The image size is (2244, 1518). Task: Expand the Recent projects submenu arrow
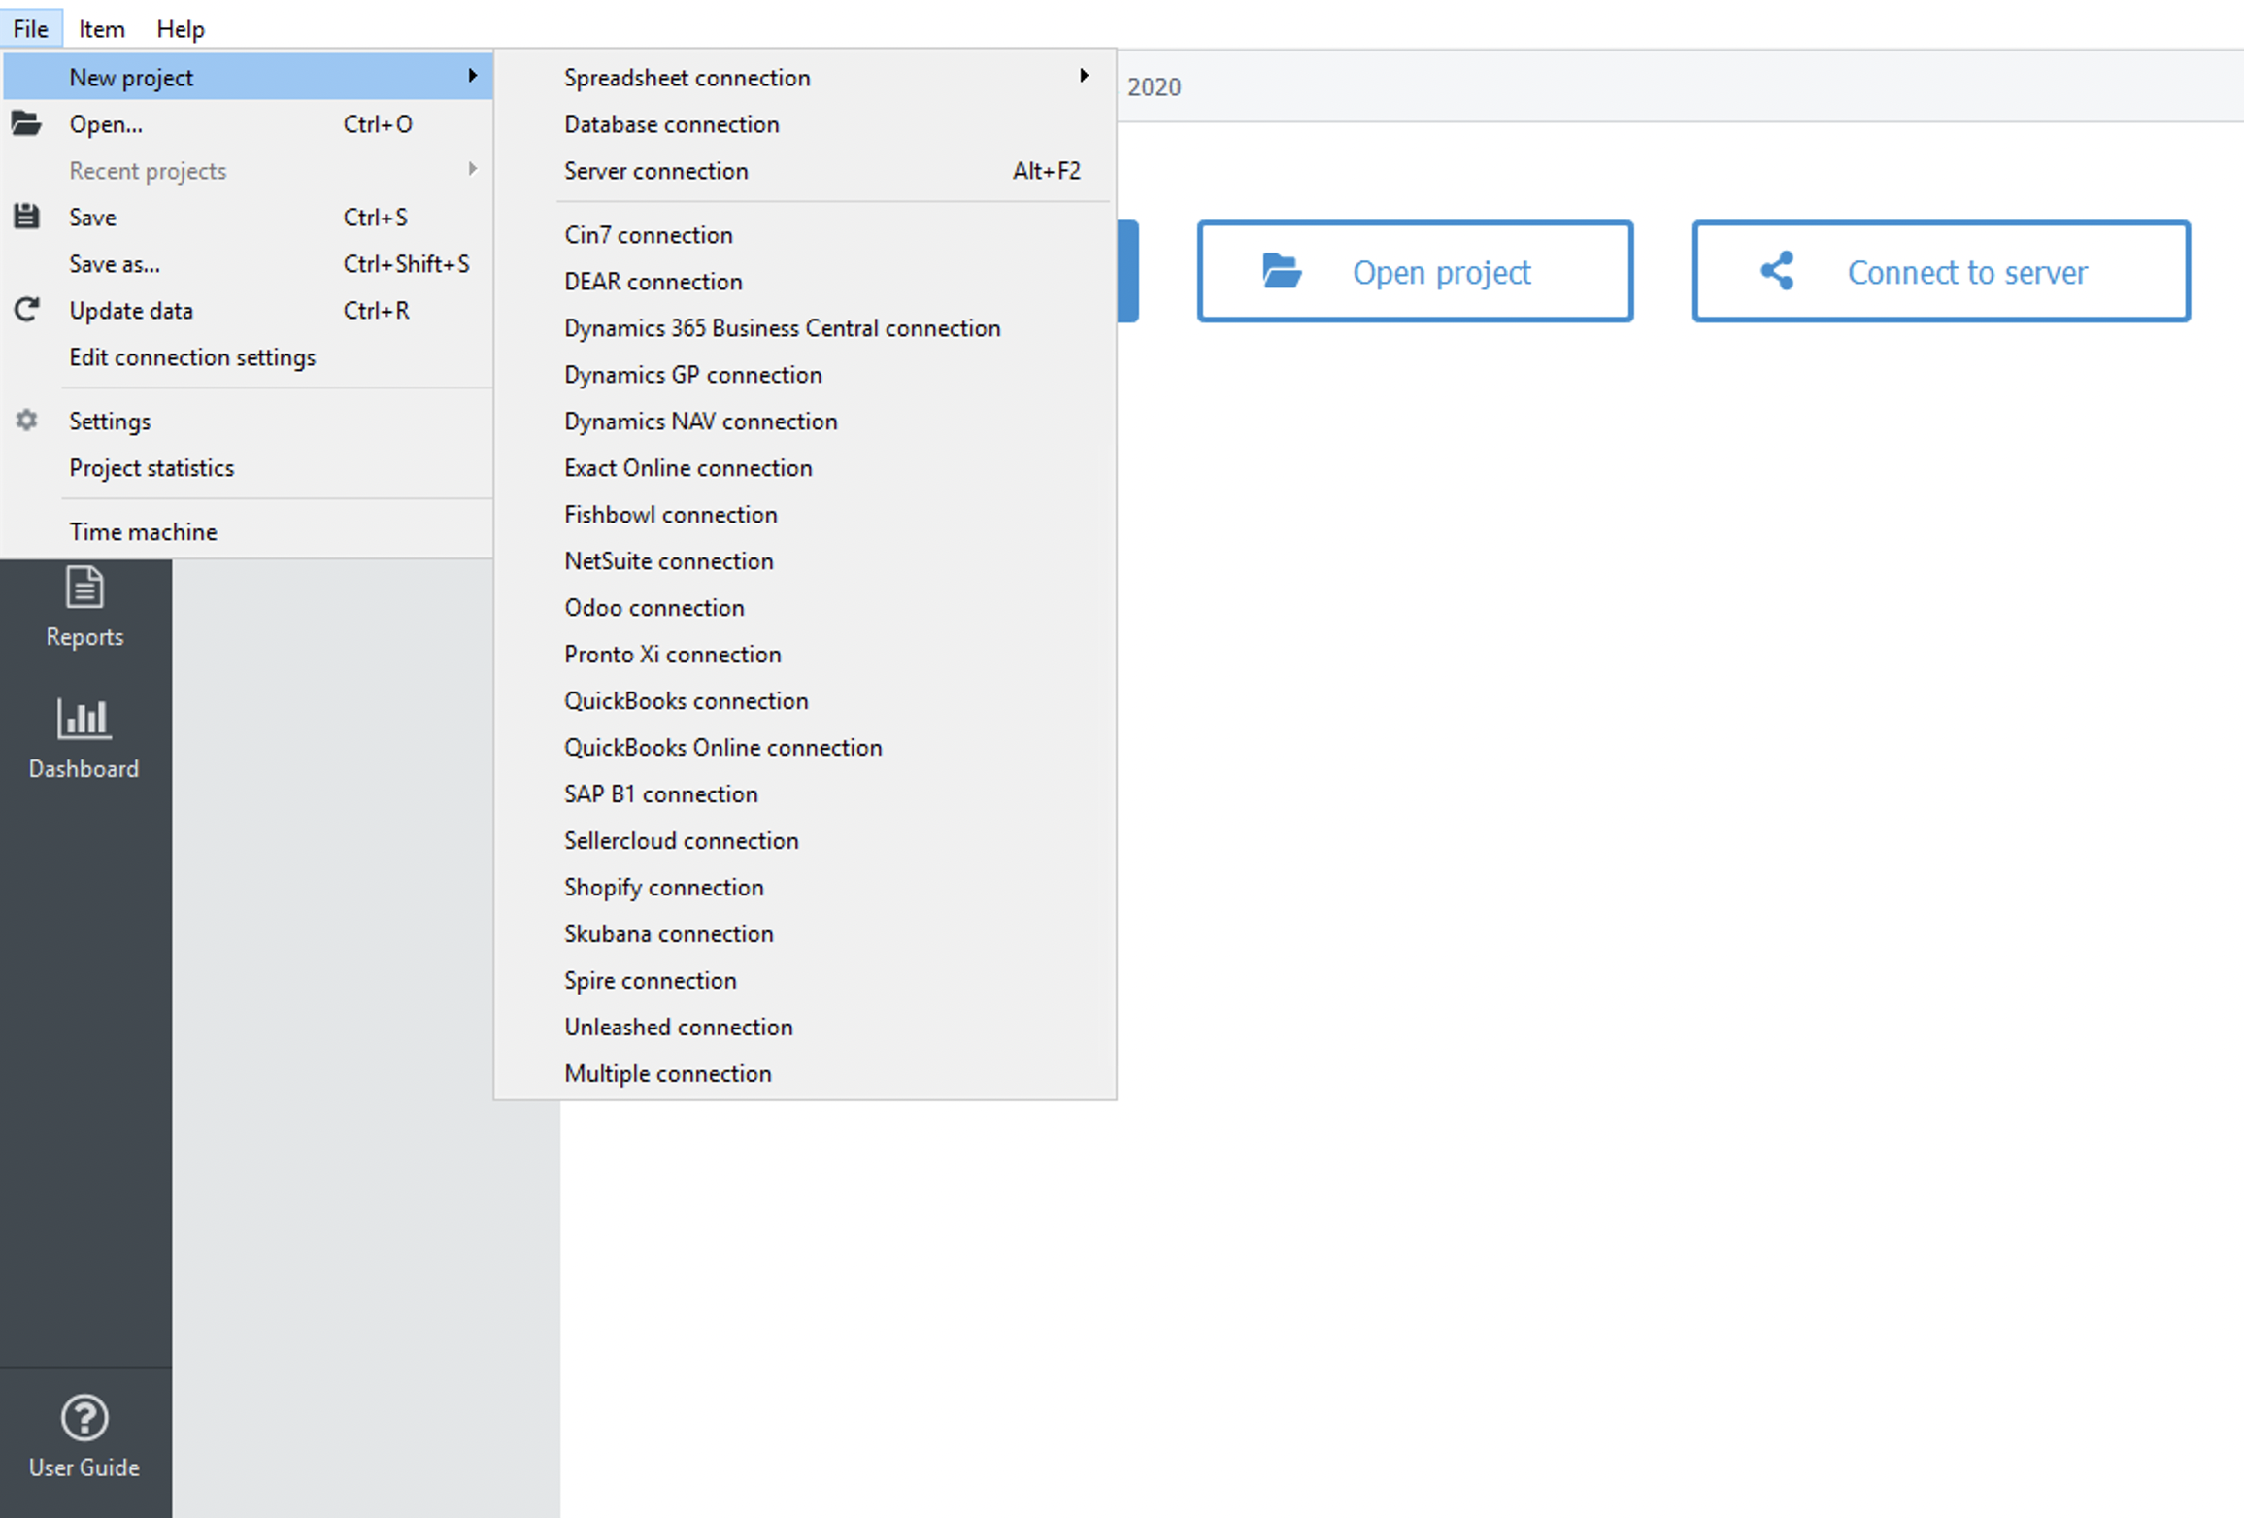(x=473, y=170)
